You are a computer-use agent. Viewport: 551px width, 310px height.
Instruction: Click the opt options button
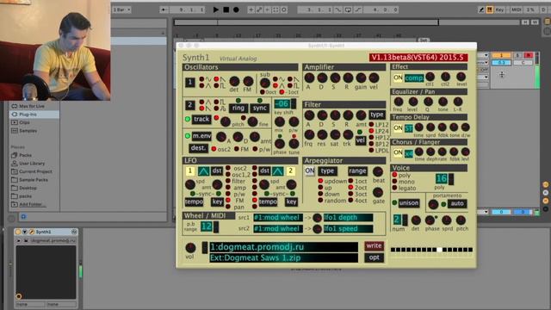coord(374,257)
